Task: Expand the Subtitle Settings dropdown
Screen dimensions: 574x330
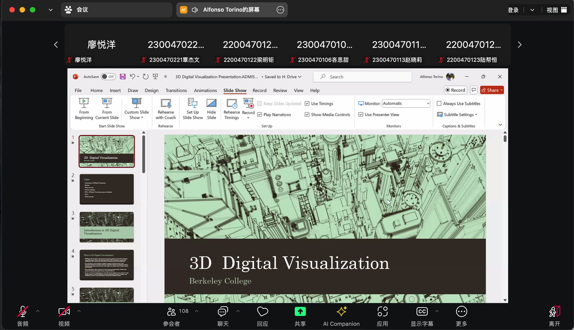Action: [458, 115]
